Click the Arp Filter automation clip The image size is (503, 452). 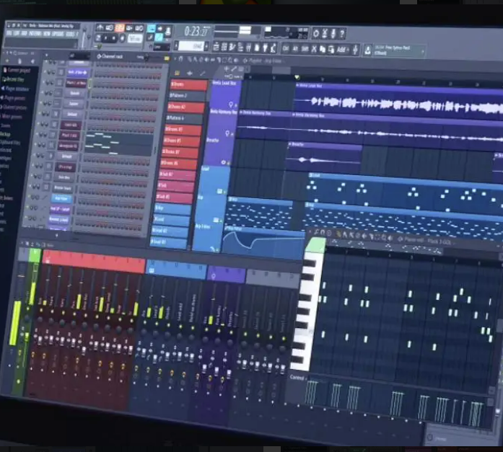click(263, 243)
